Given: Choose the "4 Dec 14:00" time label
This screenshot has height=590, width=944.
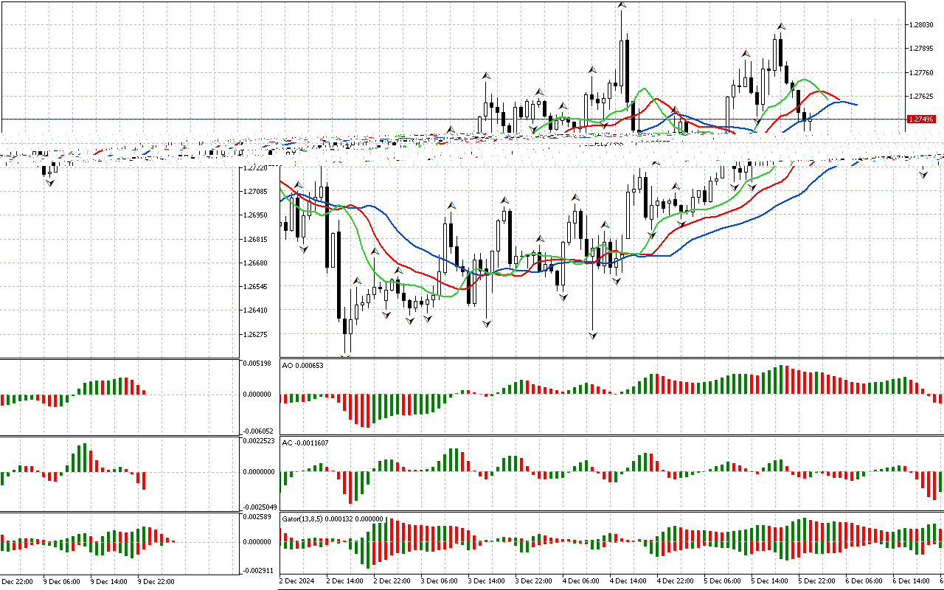Looking at the screenshot, I should pyautogui.click(x=628, y=581).
